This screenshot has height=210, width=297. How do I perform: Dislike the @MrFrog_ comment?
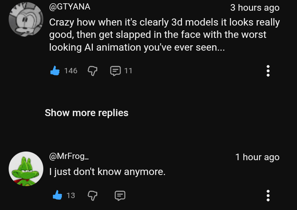coord(92,195)
